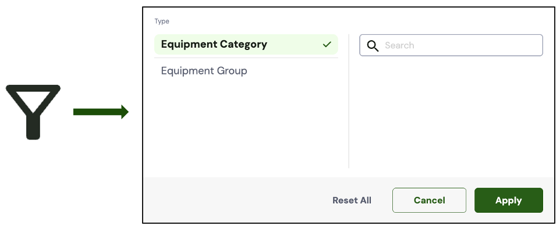560x229 pixels.
Task: Click the vertical divider between panels
Action: coord(349,101)
